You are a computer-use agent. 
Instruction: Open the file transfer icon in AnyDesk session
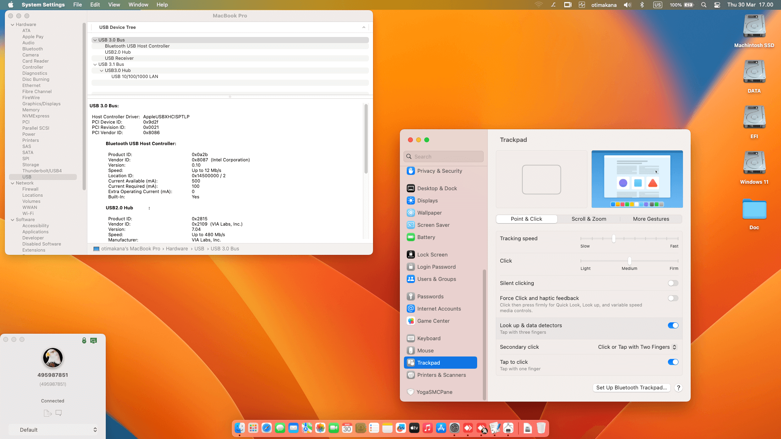coord(48,413)
